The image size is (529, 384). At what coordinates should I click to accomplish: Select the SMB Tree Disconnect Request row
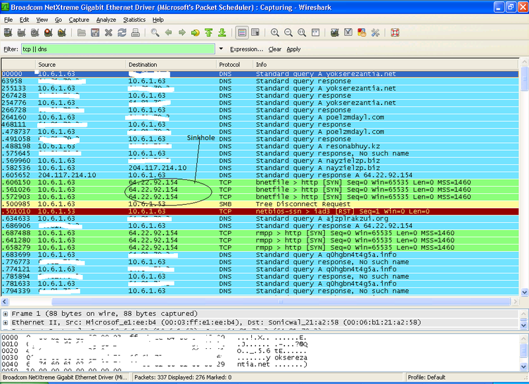coord(260,204)
